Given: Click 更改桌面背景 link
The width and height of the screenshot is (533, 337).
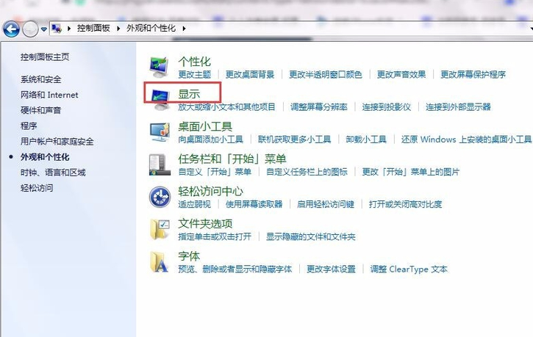Looking at the screenshot, I should [x=249, y=75].
